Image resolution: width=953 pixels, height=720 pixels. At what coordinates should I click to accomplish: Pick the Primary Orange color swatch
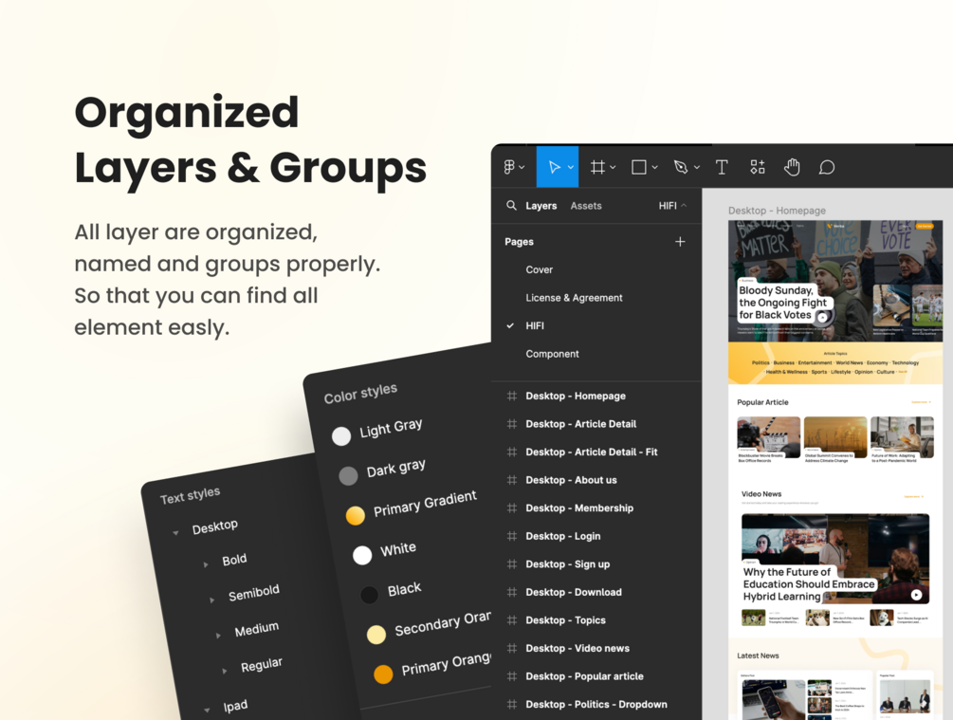pos(383,674)
